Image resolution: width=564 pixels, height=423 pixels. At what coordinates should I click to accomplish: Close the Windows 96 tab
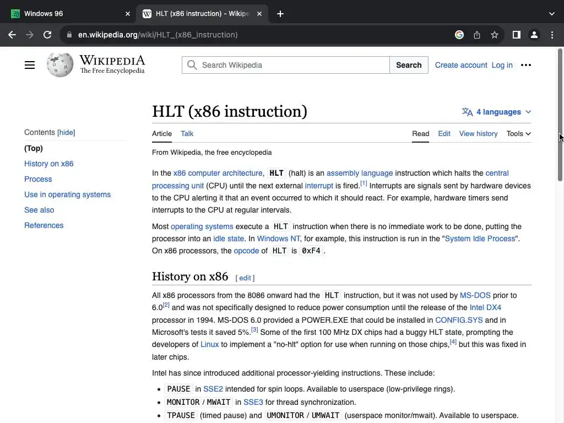coord(128,14)
